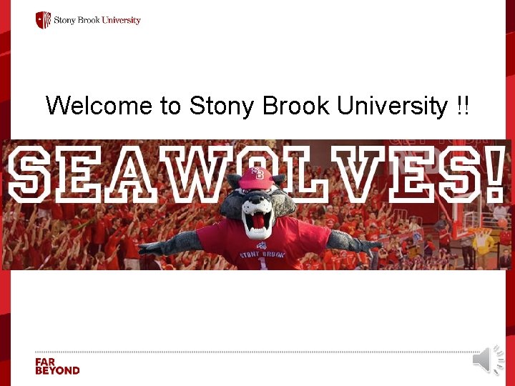Screen dimensions: 515x386
Task: Select the SB logo on mascot's cap
Action: point(258,173)
